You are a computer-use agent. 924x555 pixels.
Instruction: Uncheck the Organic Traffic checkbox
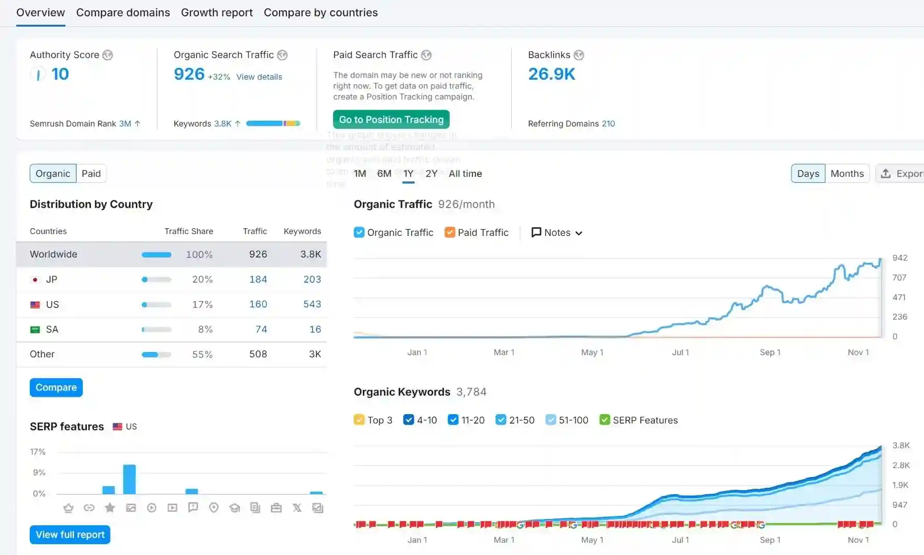(x=359, y=232)
